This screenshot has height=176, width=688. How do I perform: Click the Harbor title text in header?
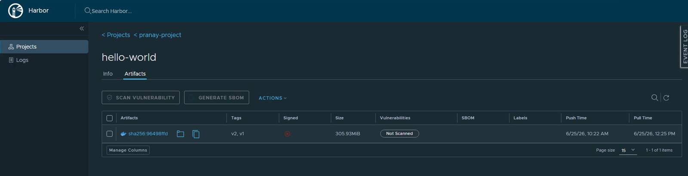[x=38, y=11]
